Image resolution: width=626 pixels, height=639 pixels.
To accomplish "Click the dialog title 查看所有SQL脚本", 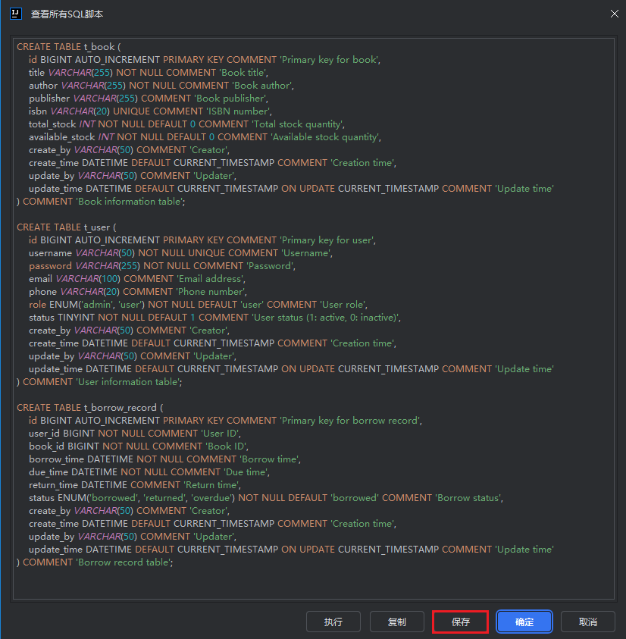I will 67,14.
